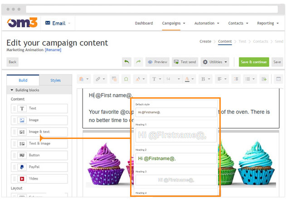Click the redo arrow icon
Image resolution: width=286 pixels, height=224 pixels.
coord(138,62)
